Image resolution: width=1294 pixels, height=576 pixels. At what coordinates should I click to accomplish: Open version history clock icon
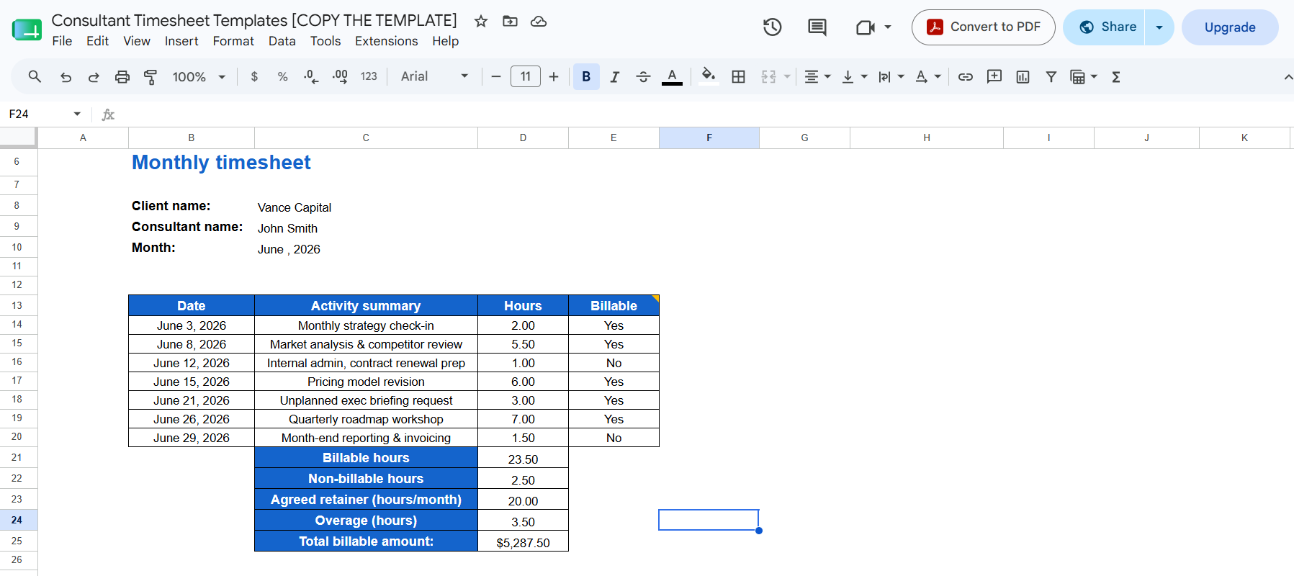773,27
